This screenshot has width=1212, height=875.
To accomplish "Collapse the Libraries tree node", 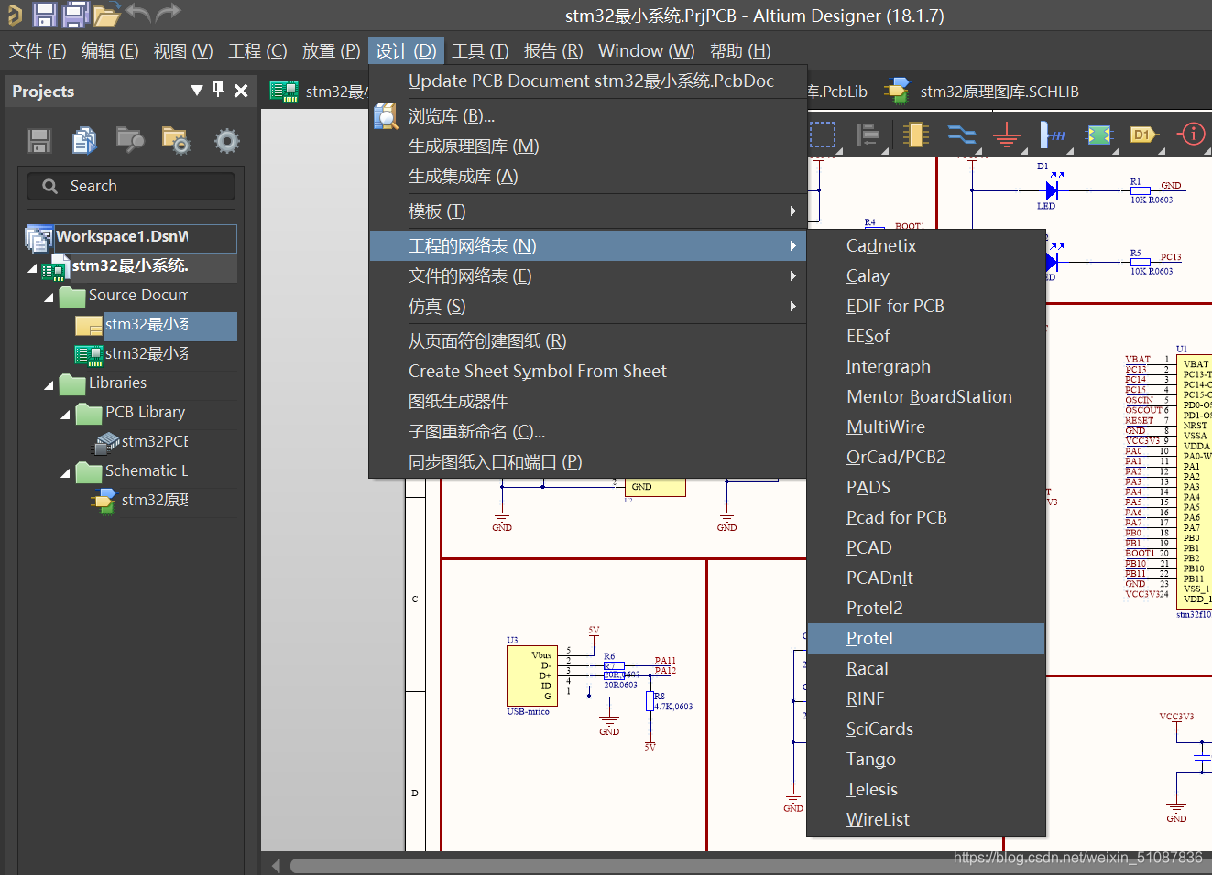I will [49, 384].
